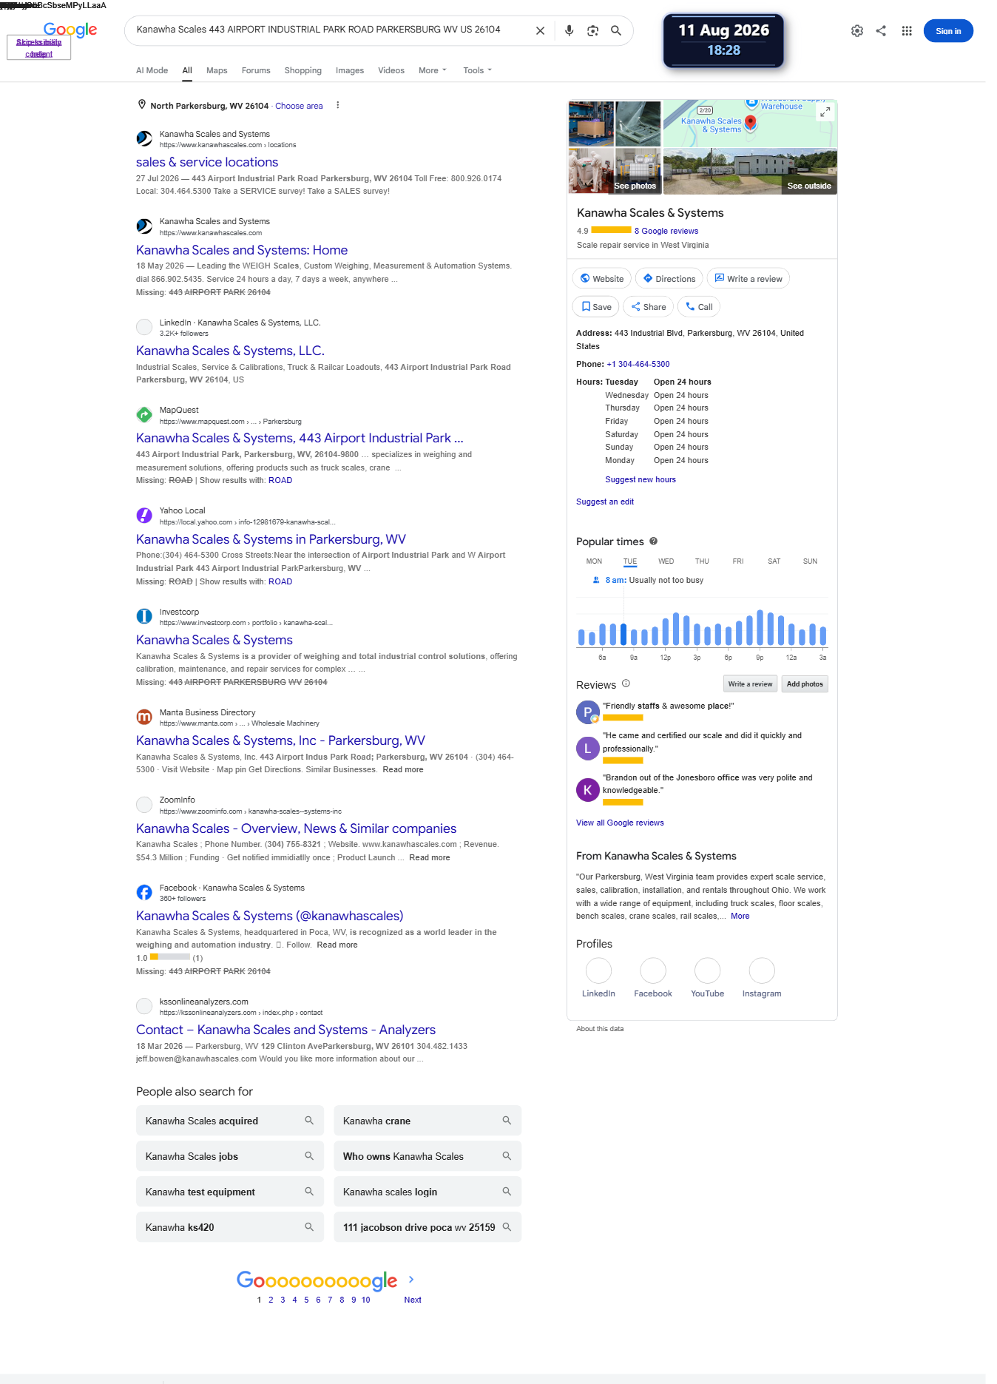The height and width of the screenshot is (1384, 997).
Task: Switch to the Forums tab
Action: point(256,70)
